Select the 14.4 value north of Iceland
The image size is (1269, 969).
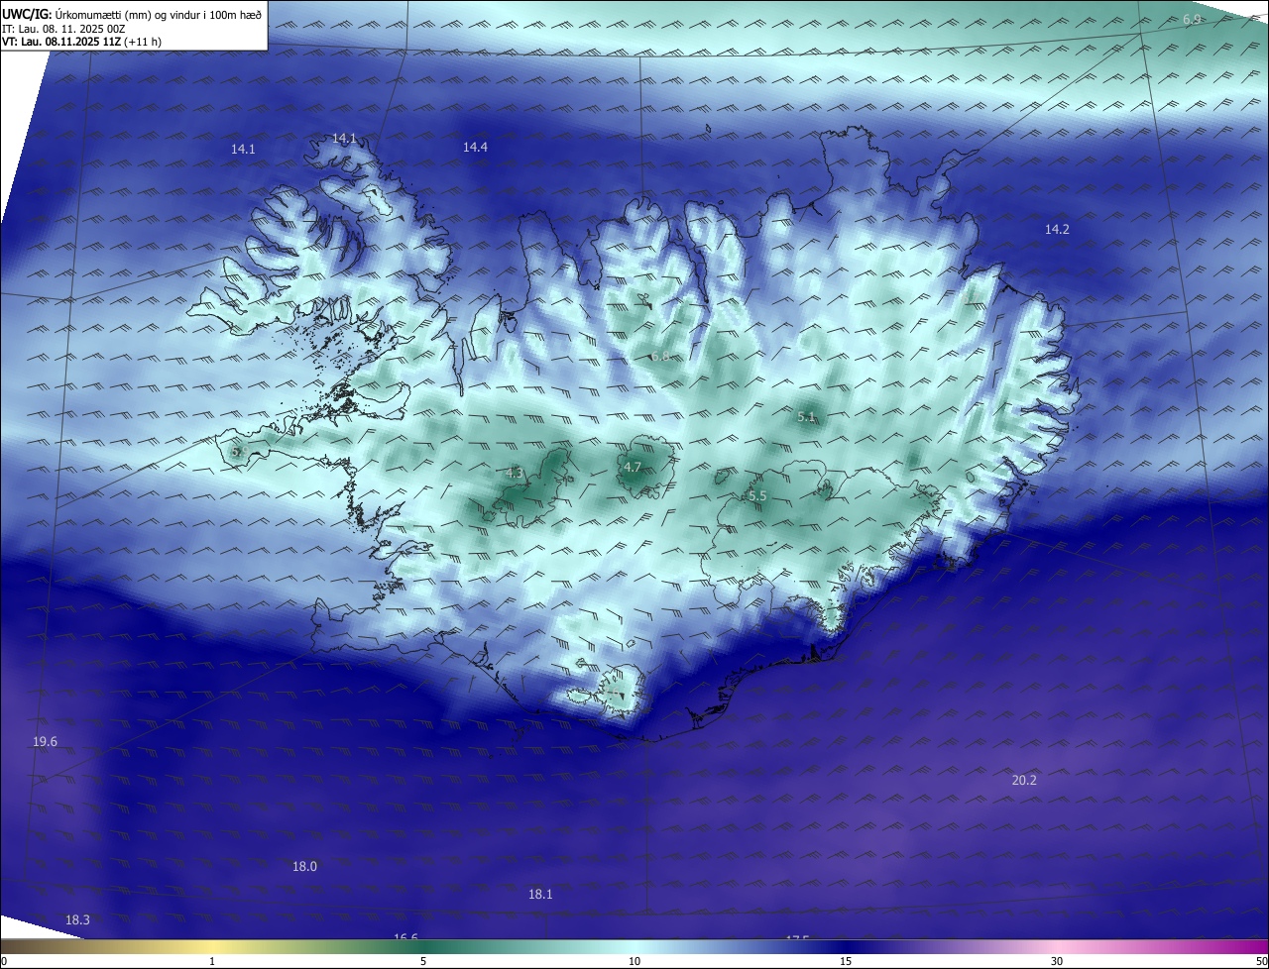click(475, 147)
